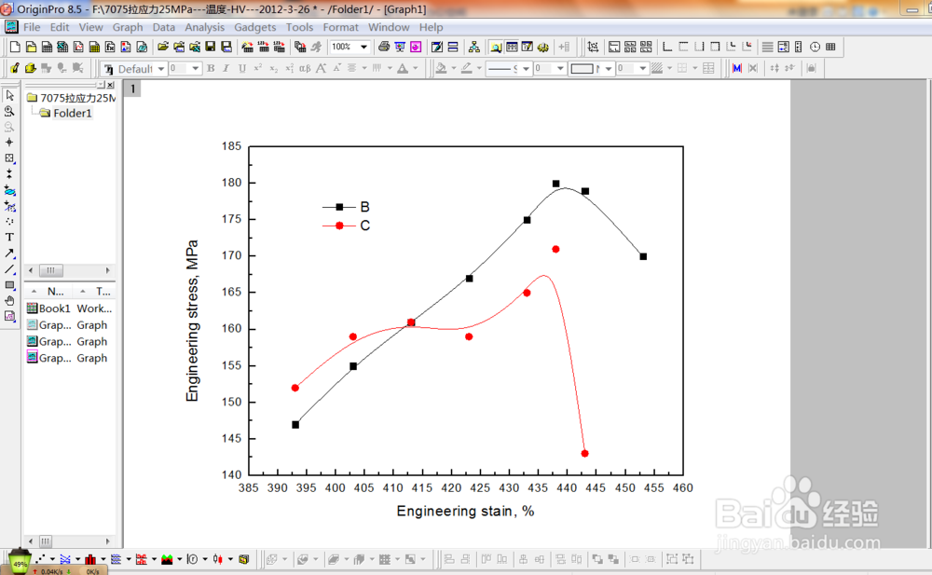This screenshot has width=932, height=575.
Task: Open the File menu
Action: [x=32, y=27]
